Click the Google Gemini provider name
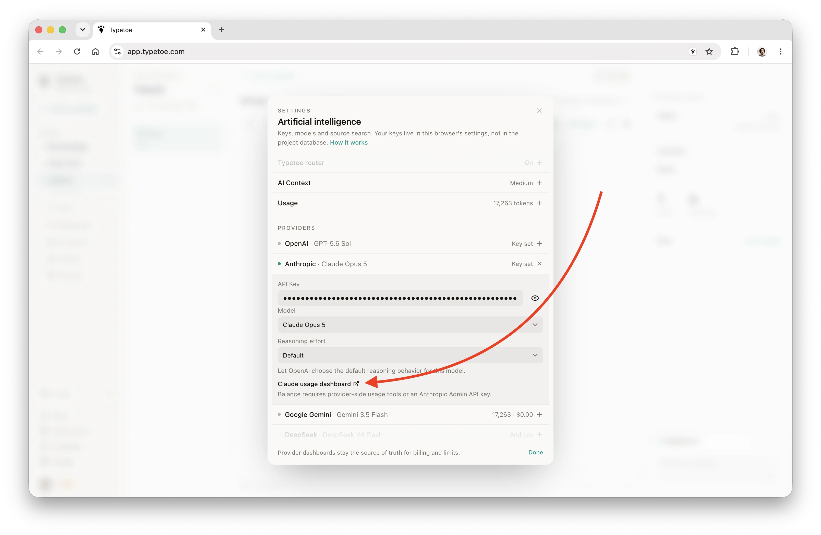The height and width of the screenshot is (535, 821). [x=308, y=414]
